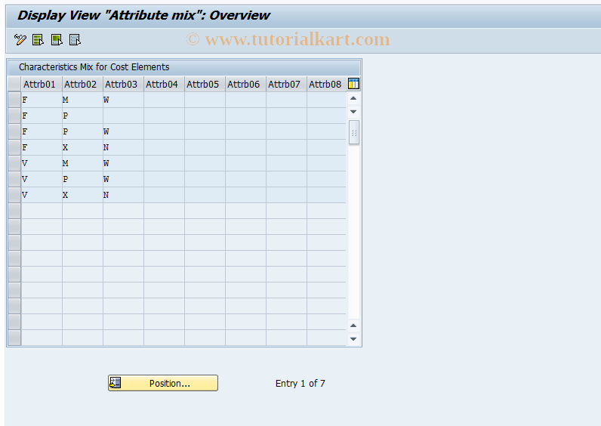Click Attrb03 cell N in V X N row

(x=123, y=195)
